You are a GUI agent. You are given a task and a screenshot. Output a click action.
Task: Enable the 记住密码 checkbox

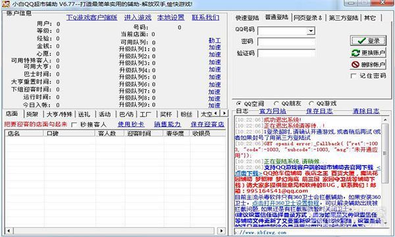pos(354,76)
